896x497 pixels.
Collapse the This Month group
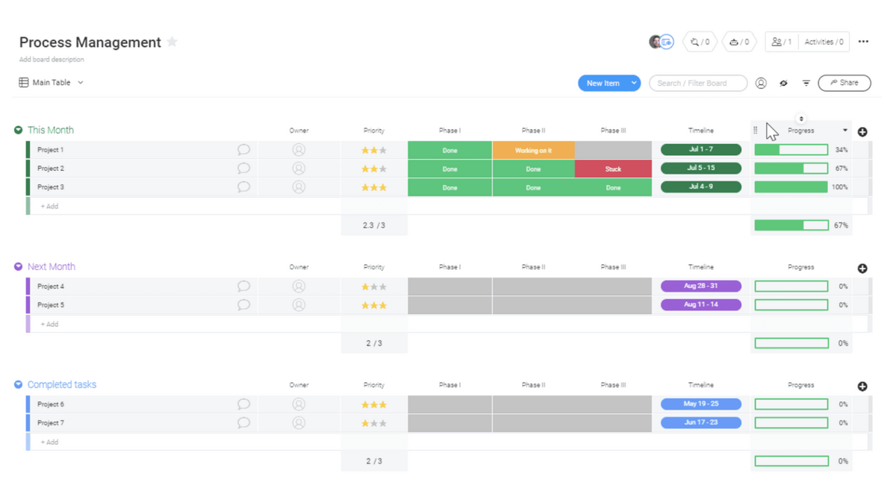click(19, 130)
